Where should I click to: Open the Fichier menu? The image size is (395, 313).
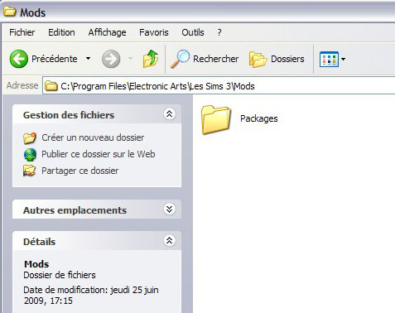[22, 32]
